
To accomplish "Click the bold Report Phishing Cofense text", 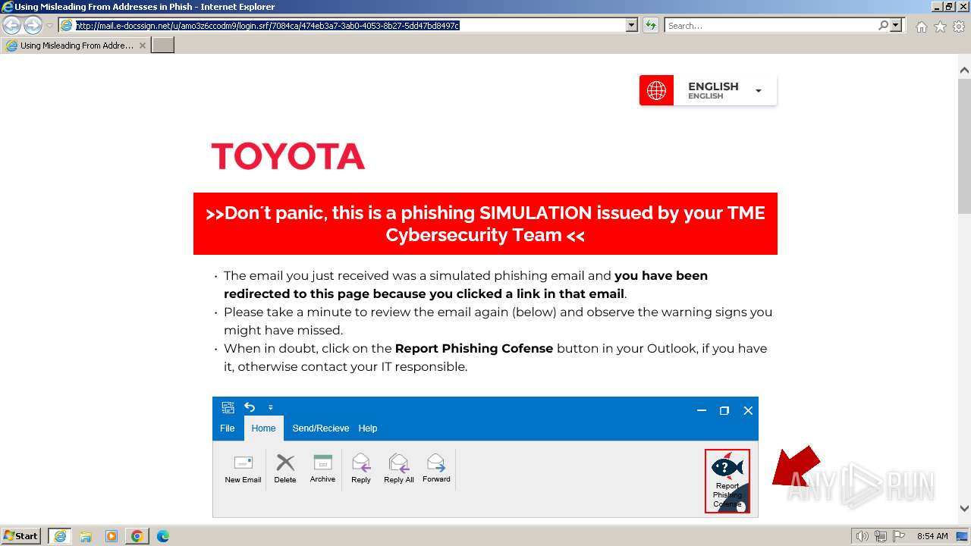I will coord(474,348).
